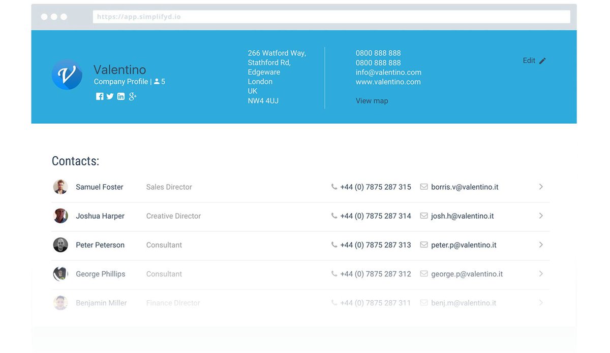The image size is (610, 353).
Task: Click Consultant title in George Phillips row
Action: point(164,274)
